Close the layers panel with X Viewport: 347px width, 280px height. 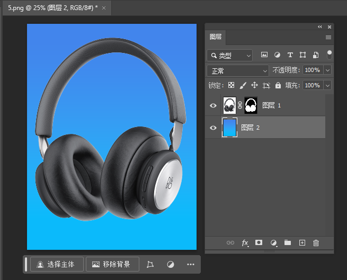pyautogui.click(x=330, y=27)
